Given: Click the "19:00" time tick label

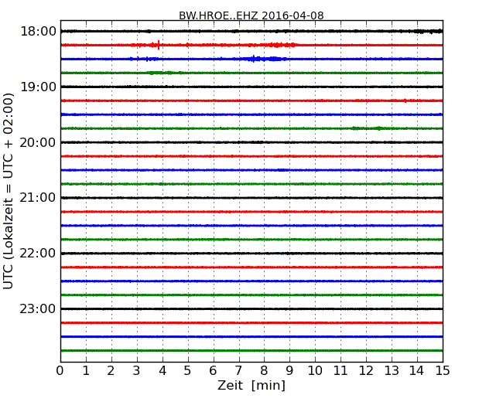Looking at the screenshot, I should pyautogui.click(x=38, y=87).
